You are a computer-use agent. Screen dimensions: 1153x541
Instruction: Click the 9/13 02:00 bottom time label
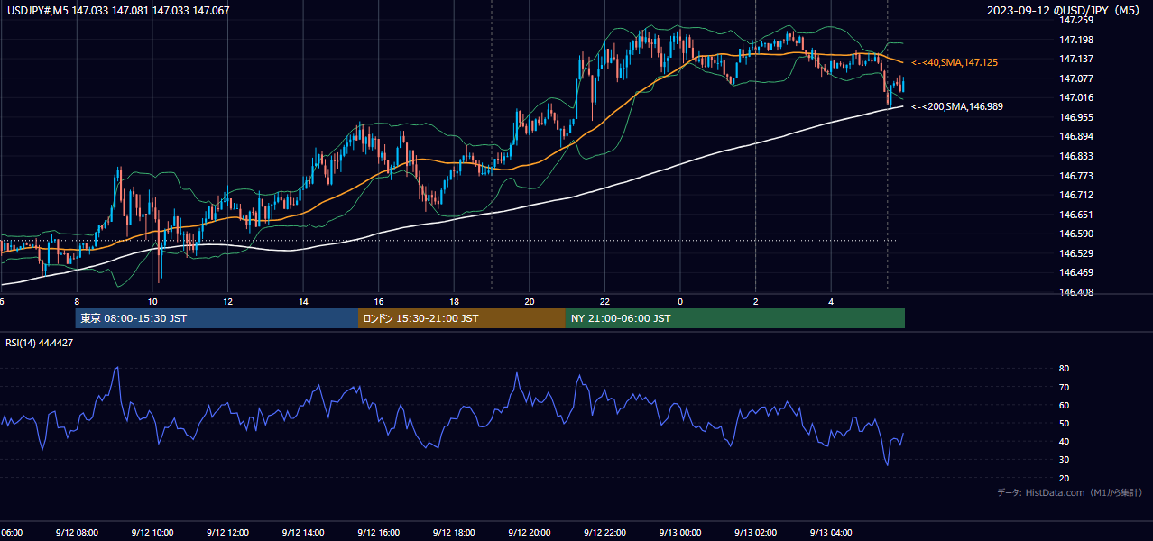click(755, 533)
